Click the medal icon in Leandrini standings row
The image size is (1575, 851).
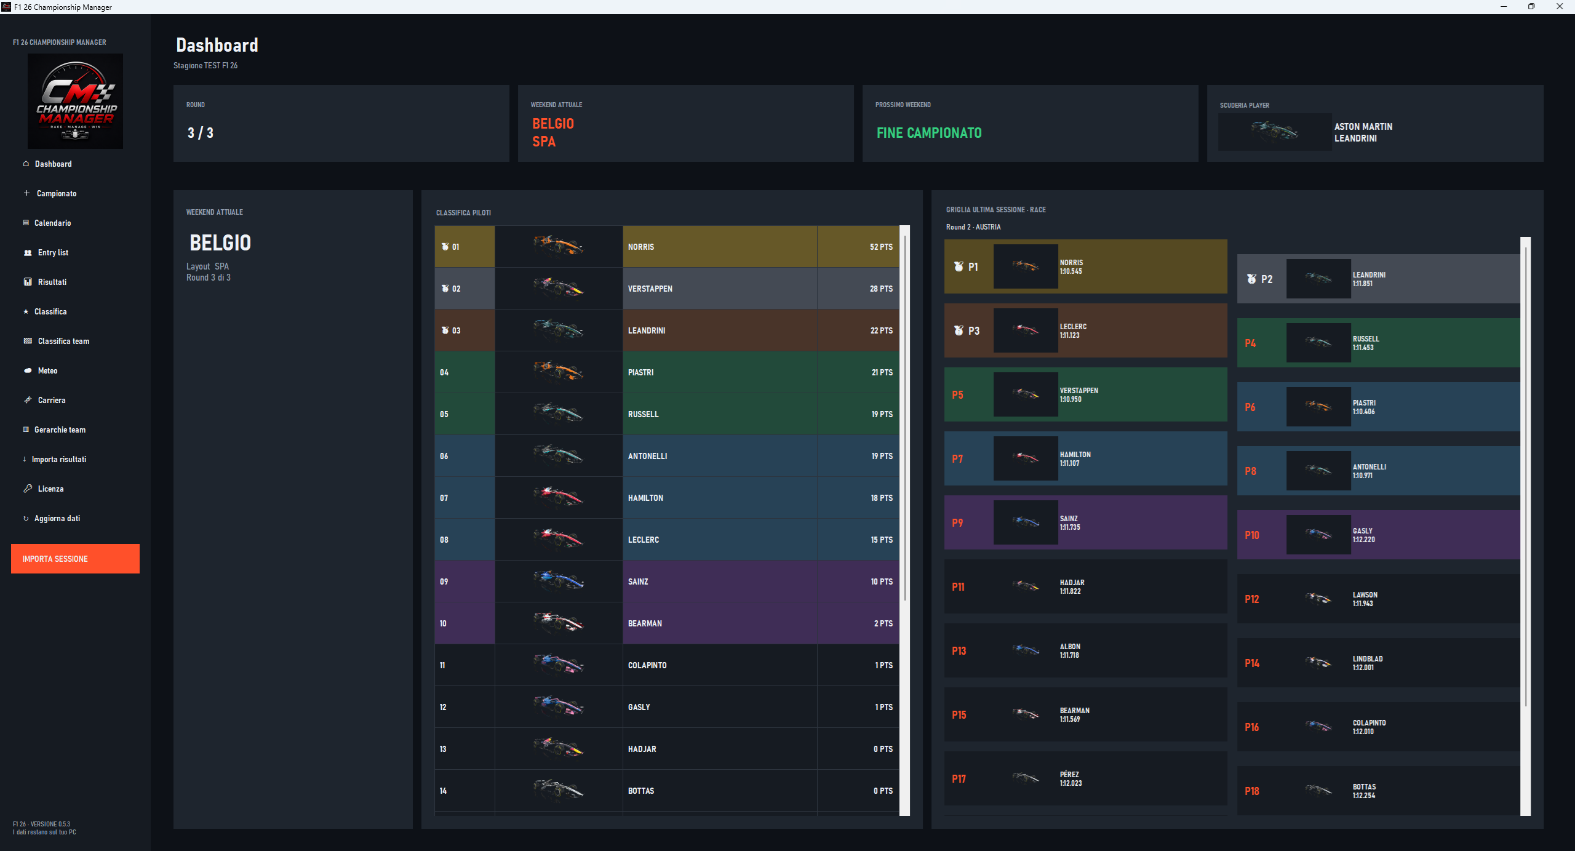445,330
